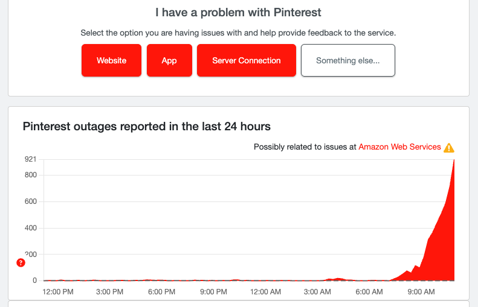
Task: Click the "I have a problem with Pinterest" heading
Action: [238, 11]
